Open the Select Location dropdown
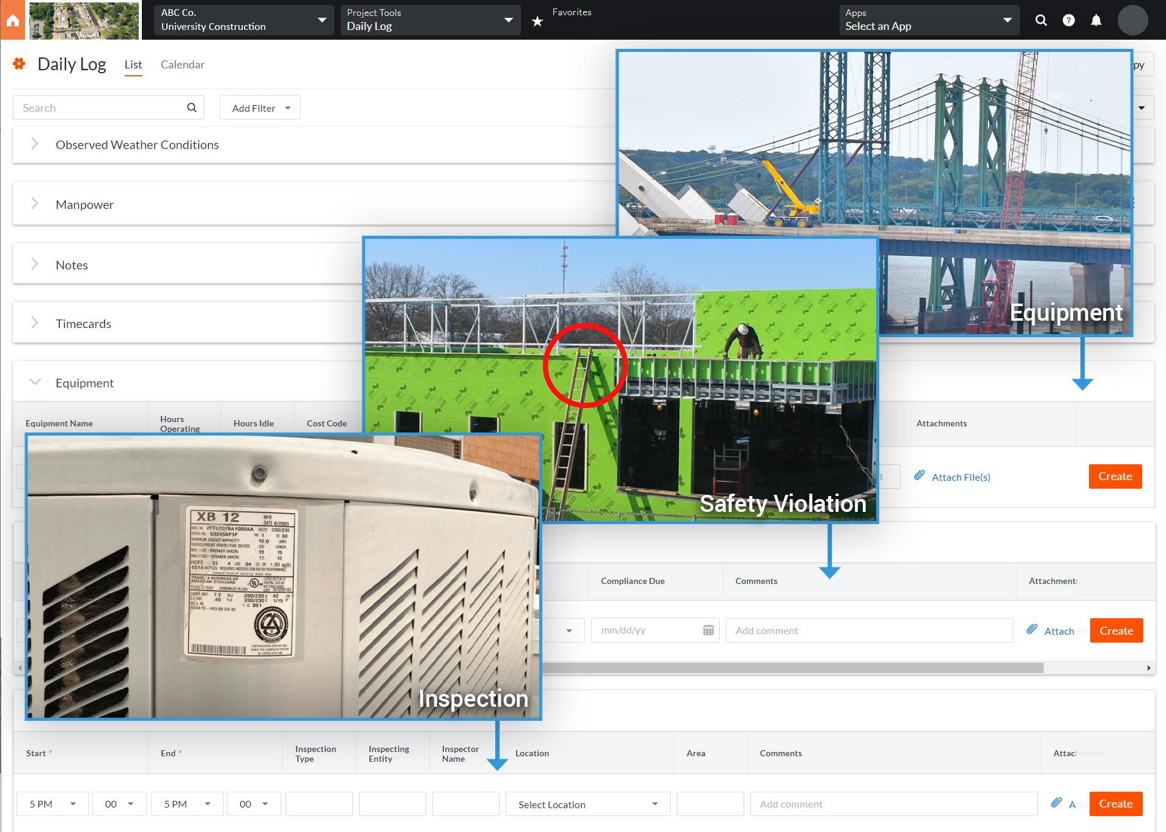This screenshot has height=832, width=1166. click(x=587, y=805)
